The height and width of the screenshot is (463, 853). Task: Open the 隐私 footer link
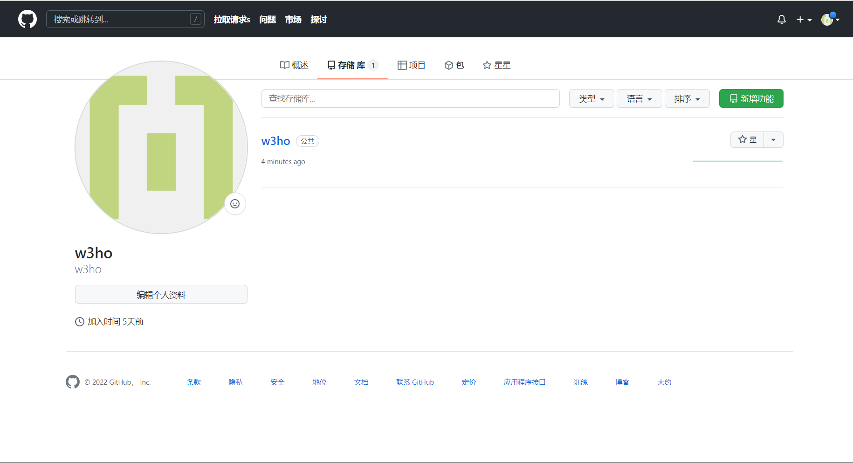tap(236, 382)
